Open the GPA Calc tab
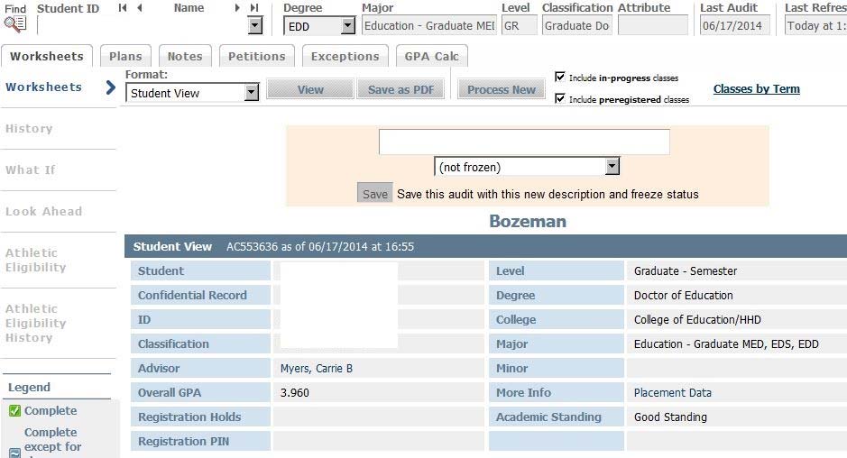Screen dimensions: 847x458 pos(431,56)
